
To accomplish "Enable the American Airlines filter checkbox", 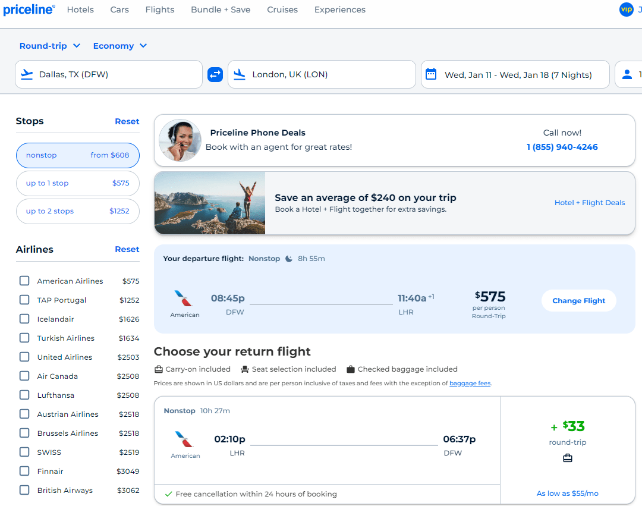I will pos(24,281).
